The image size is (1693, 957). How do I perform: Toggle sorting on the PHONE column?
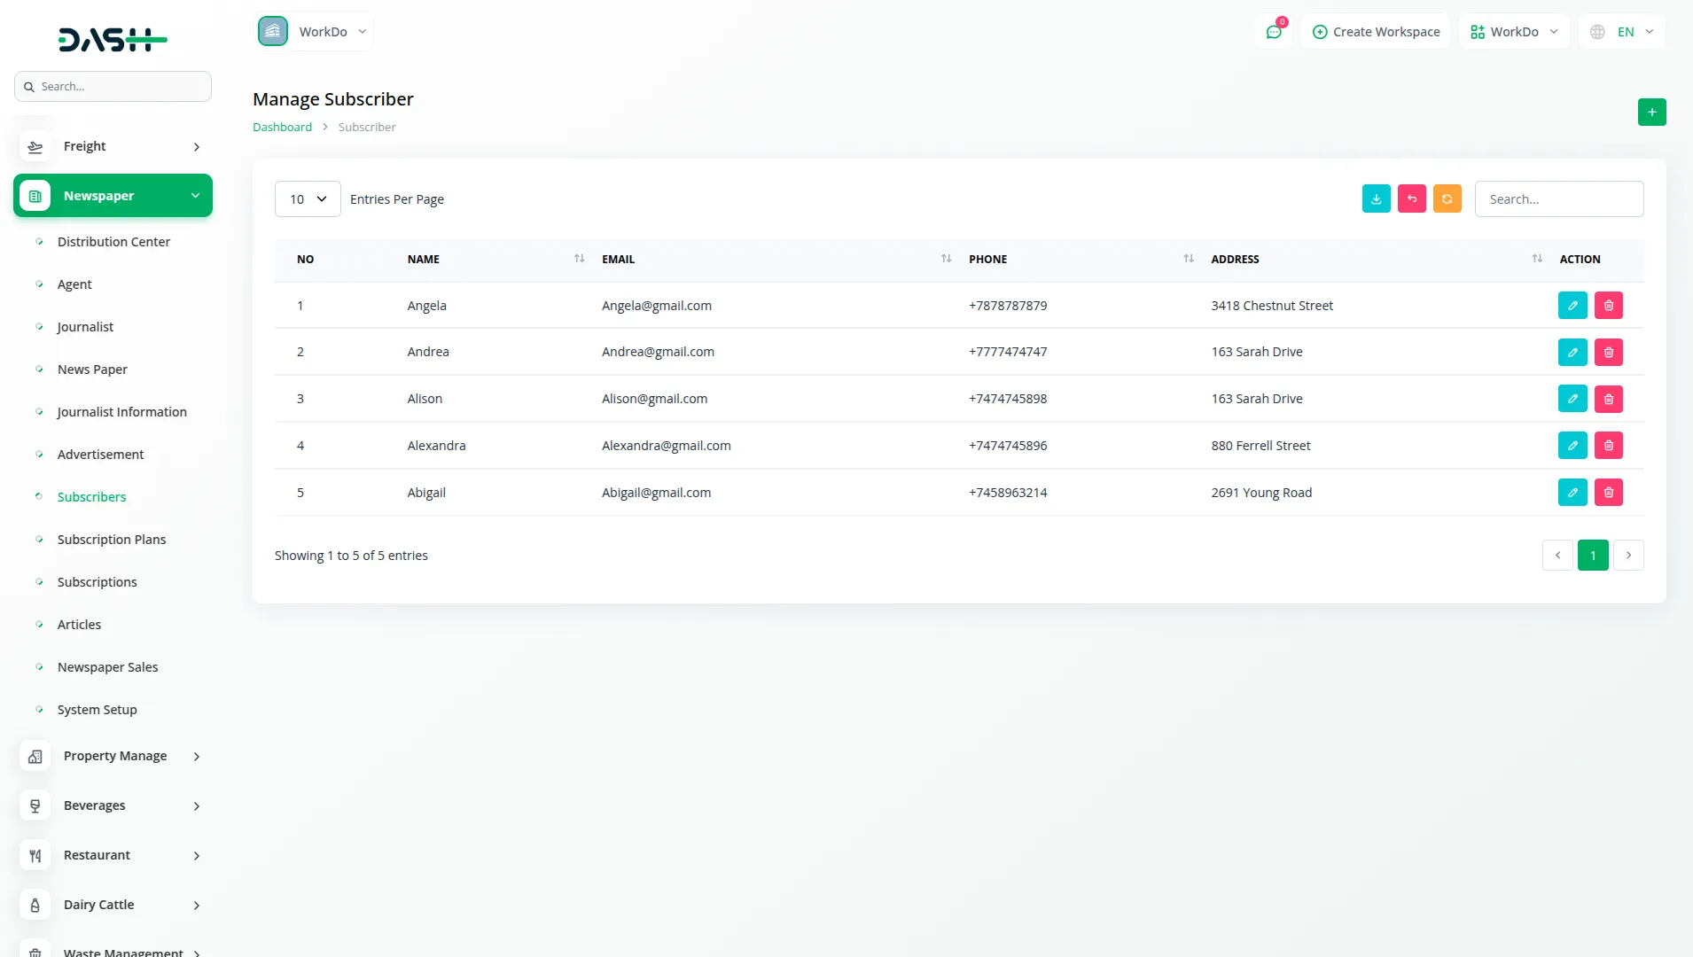click(x=1187, y=258)
